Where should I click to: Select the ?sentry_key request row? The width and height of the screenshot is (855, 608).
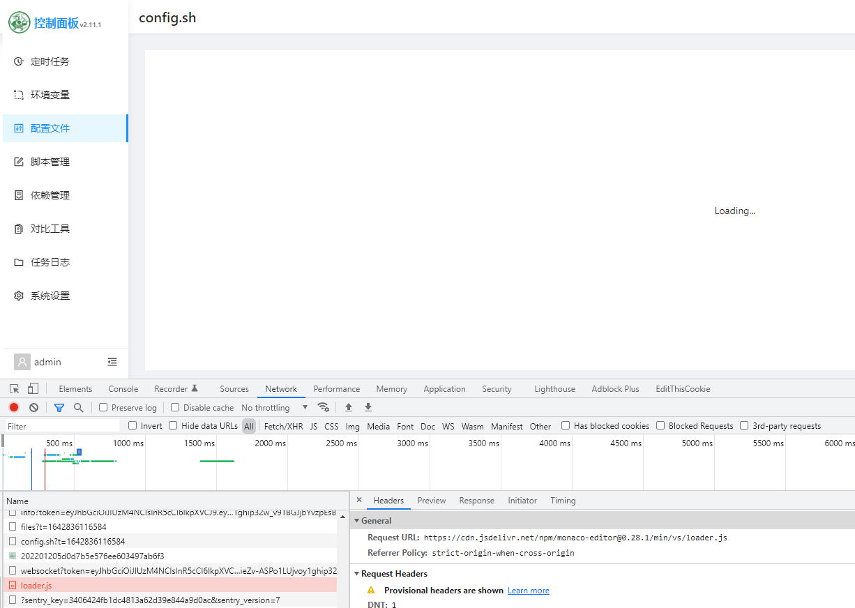(x=170, y=600)
